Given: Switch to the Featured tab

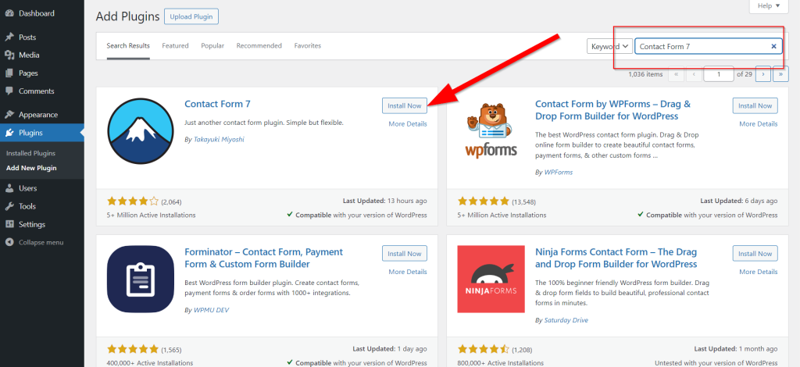Looking at the screenshot, I should click(175, 46).
